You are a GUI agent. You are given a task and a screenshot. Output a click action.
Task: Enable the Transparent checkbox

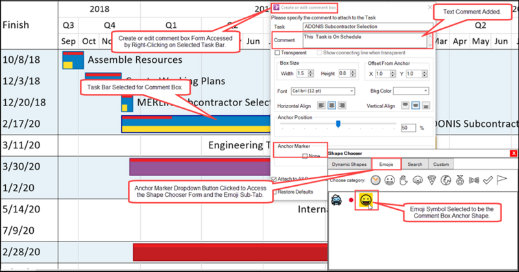point(277,52)
